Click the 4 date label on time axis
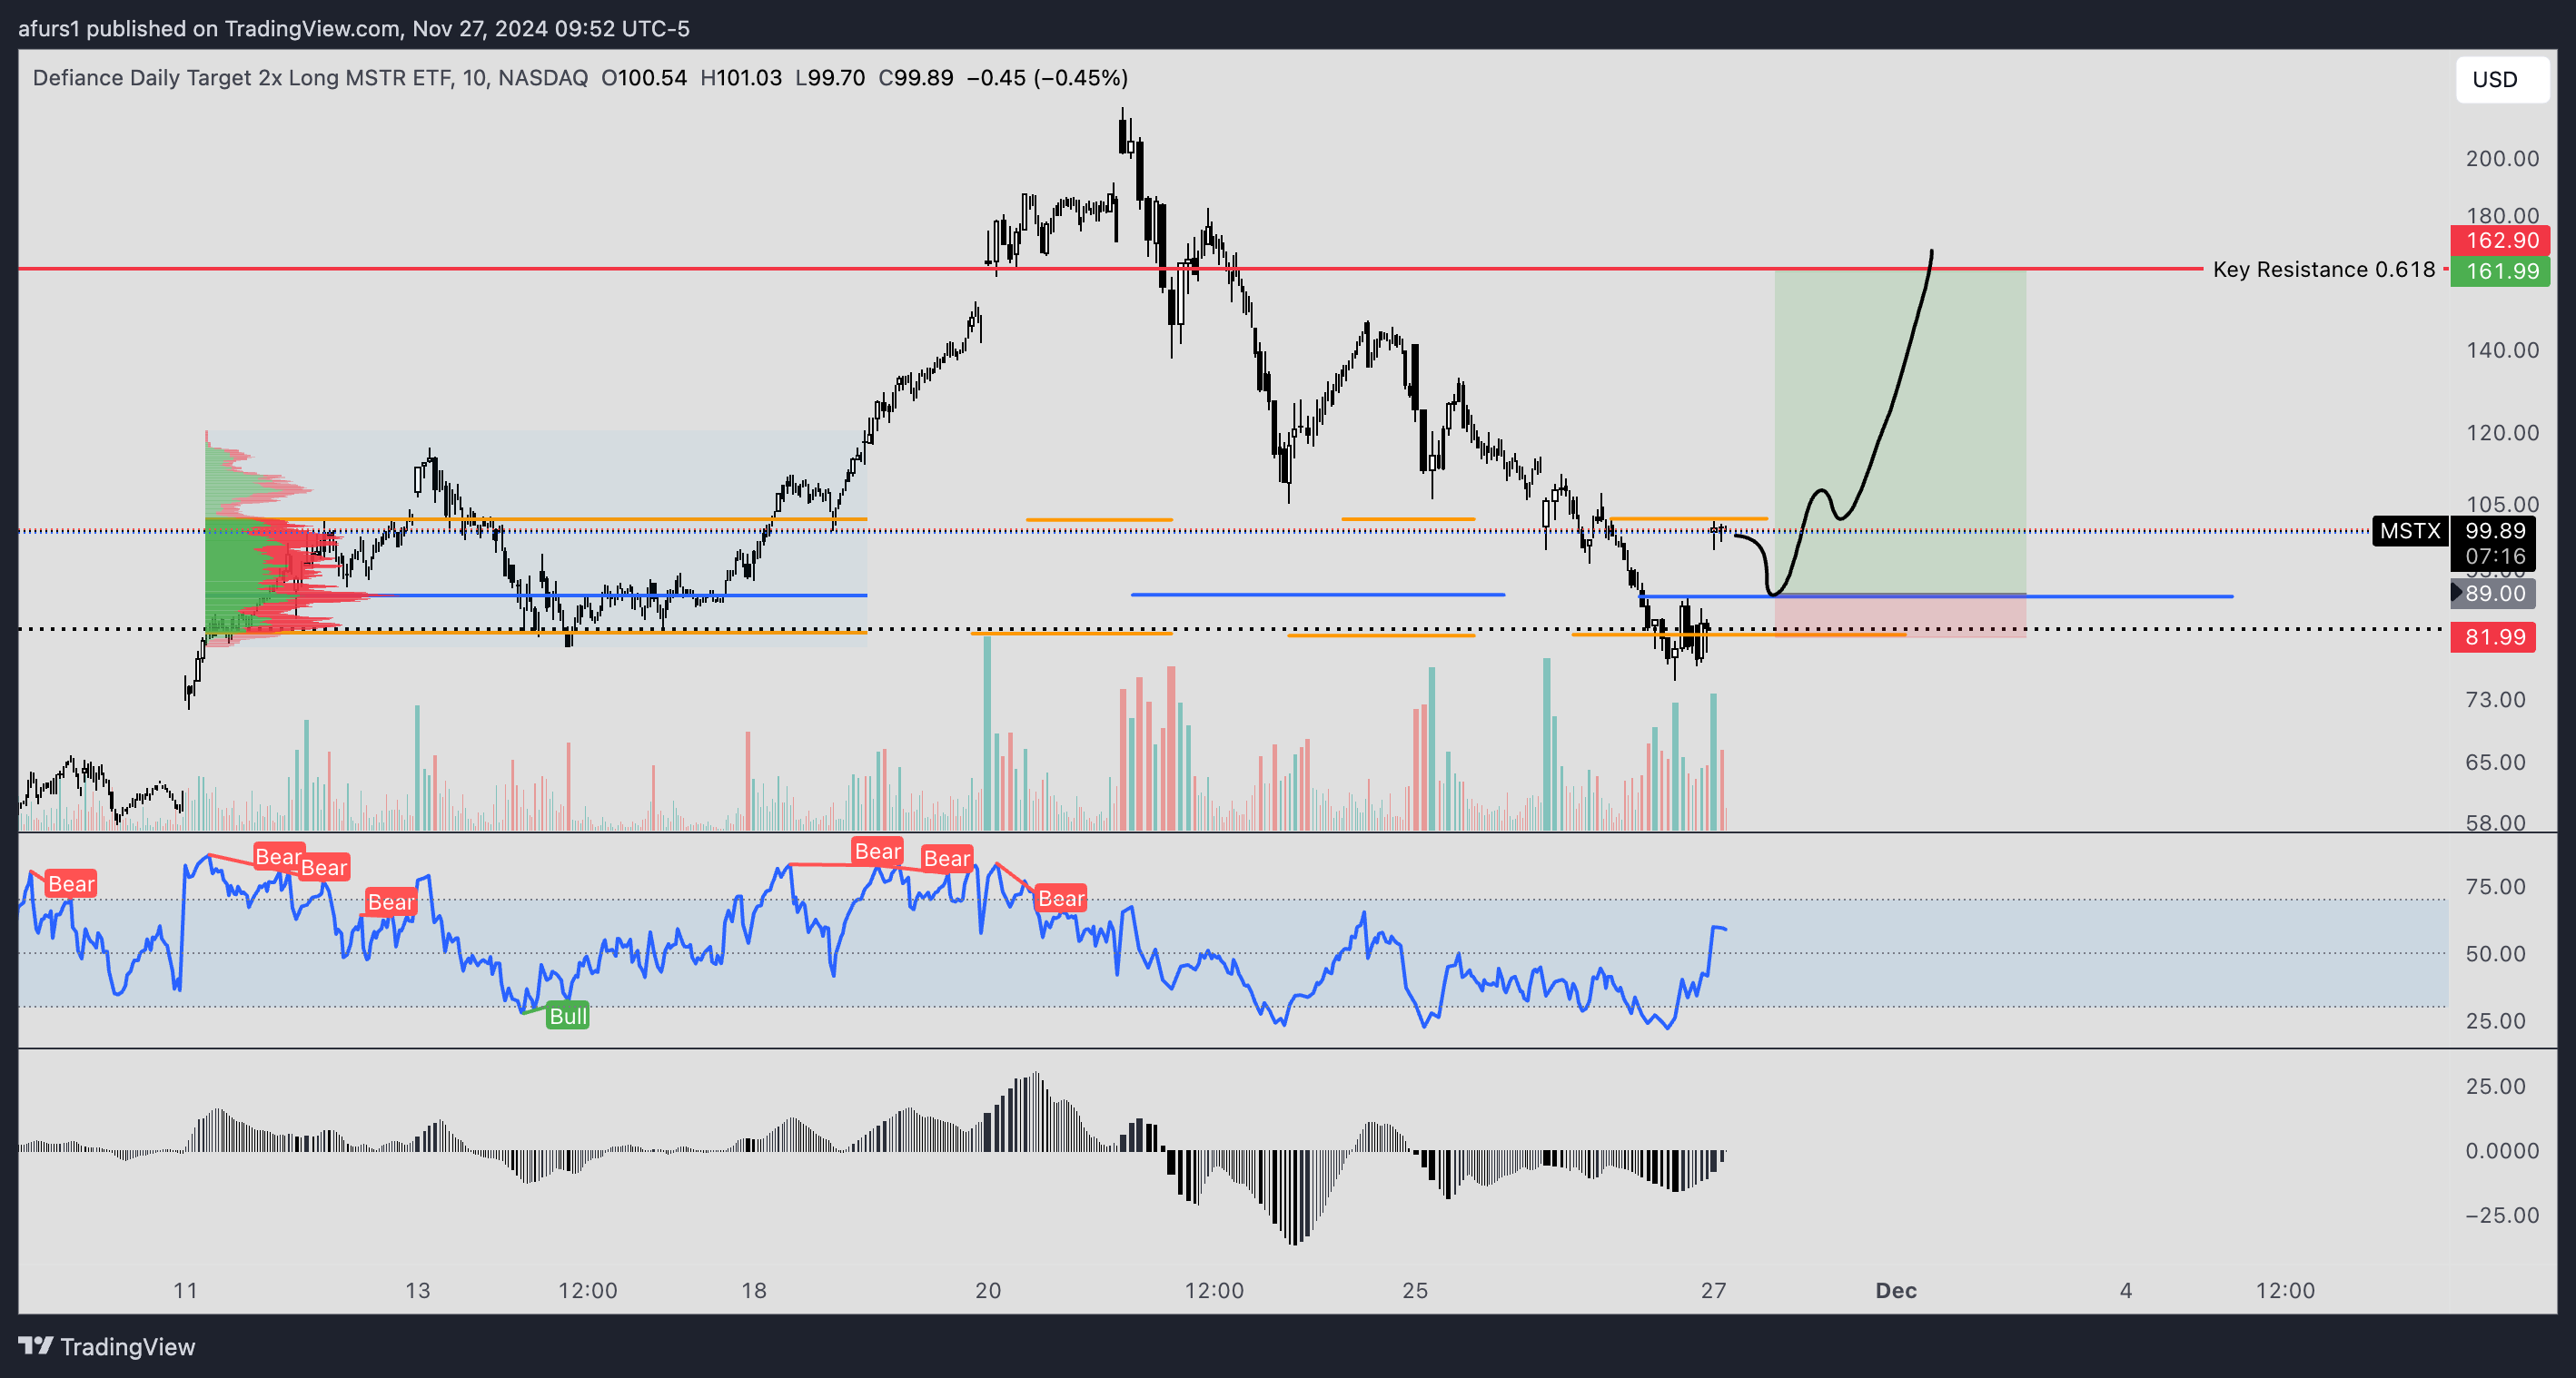Image resolution: width=2576 pixels, height=1378 pixels. click(2126, 1290)
